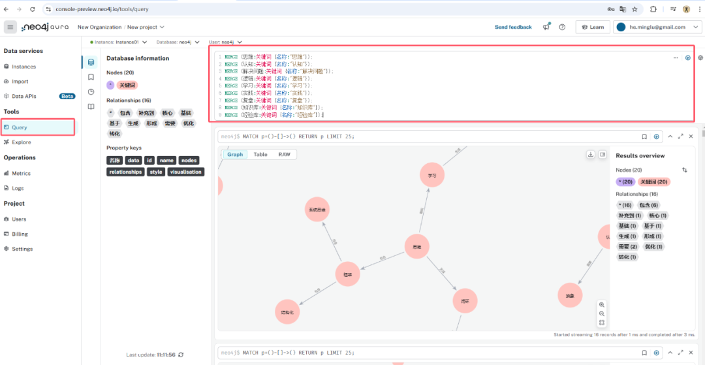This screenshot has width=705, height=365.
Task: Collapse the second result frame
Action: click(x=670, y=352)
